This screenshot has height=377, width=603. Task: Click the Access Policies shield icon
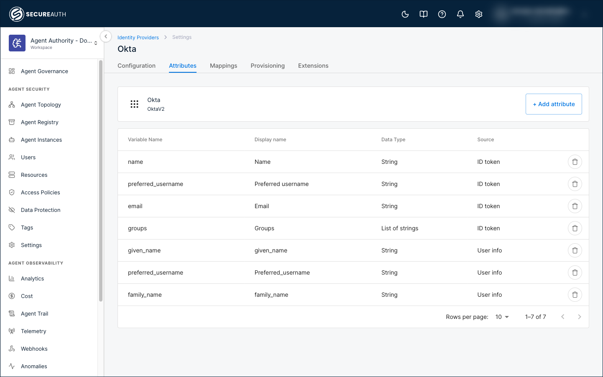tap(12, 193)
